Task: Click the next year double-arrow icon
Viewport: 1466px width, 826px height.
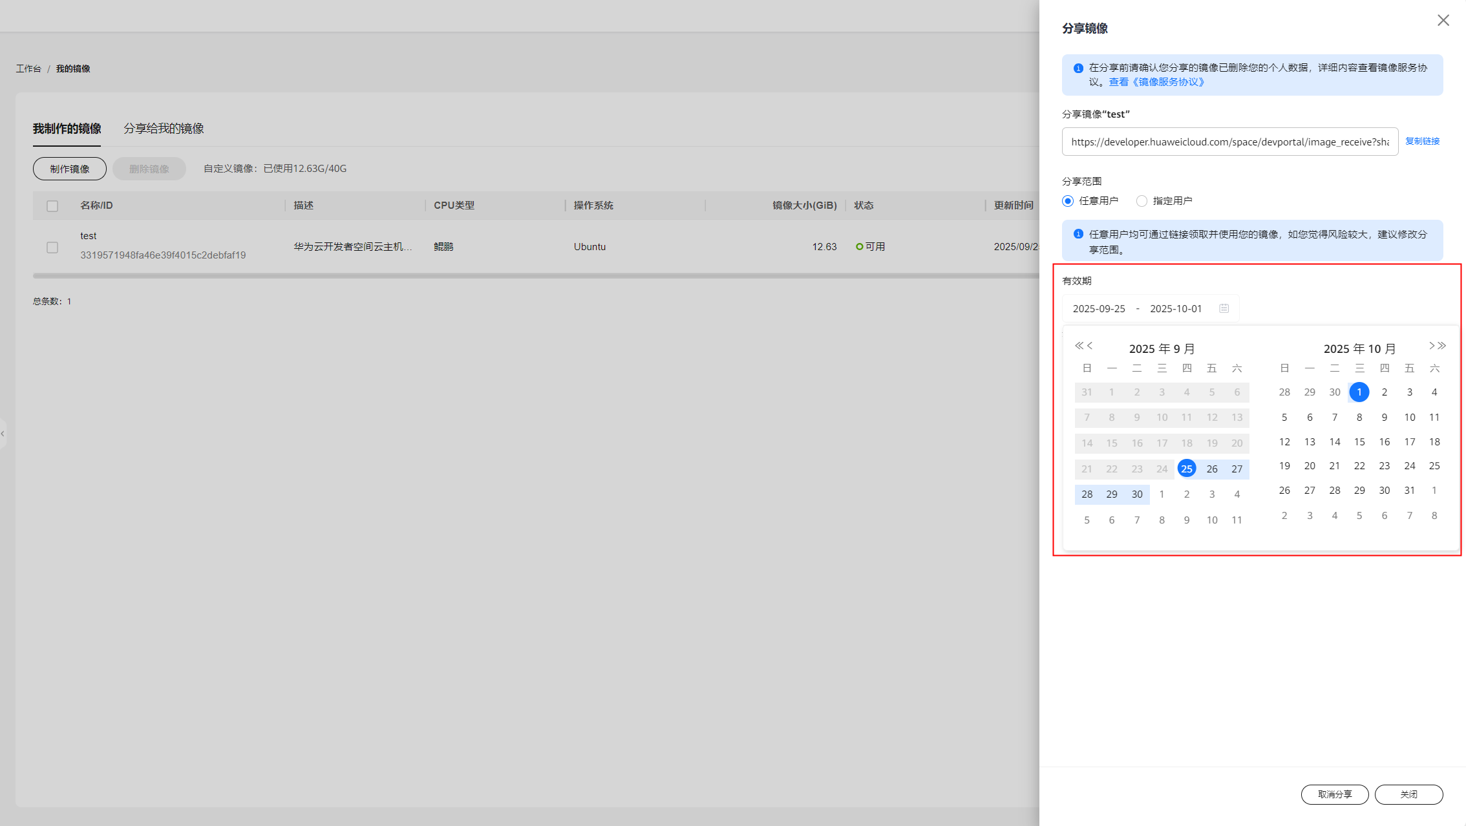Action: point(1442,346)
